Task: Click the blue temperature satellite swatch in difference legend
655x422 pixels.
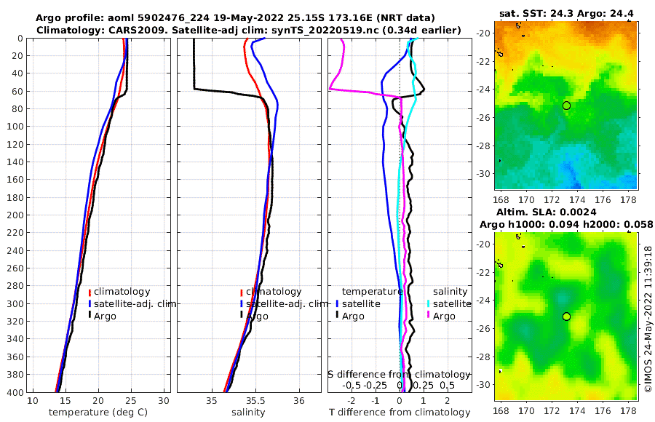Action: (x=337, y=303)
